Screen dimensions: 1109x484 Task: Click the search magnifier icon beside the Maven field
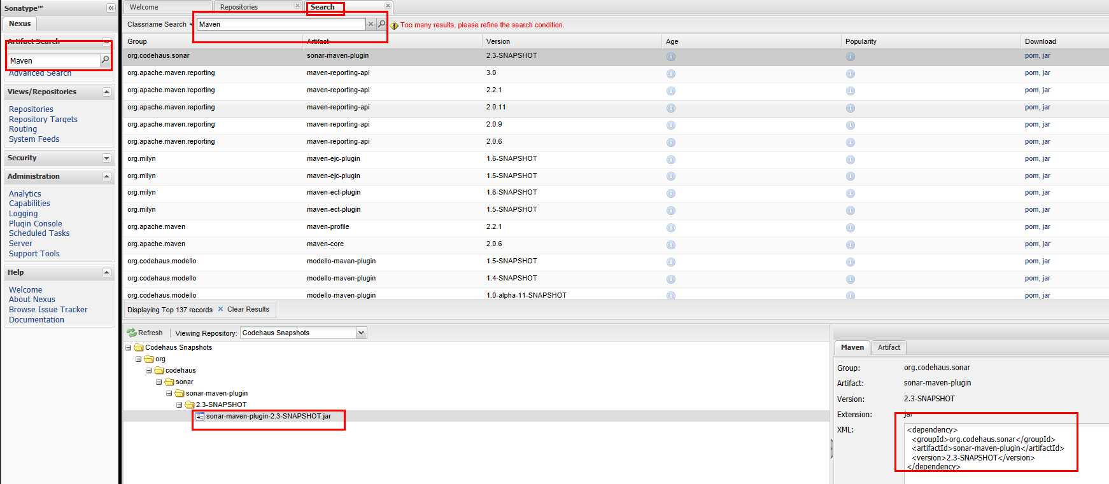point(381,24)
